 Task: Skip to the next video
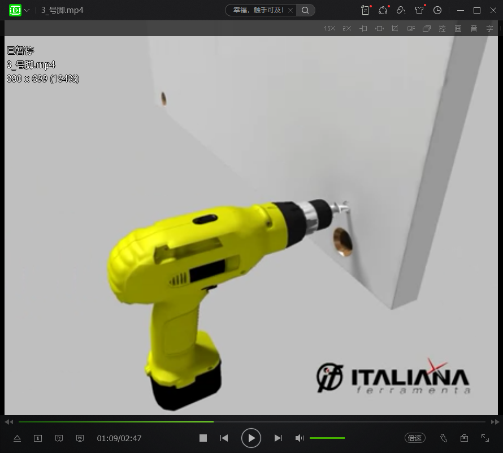(x=279, y=438)
